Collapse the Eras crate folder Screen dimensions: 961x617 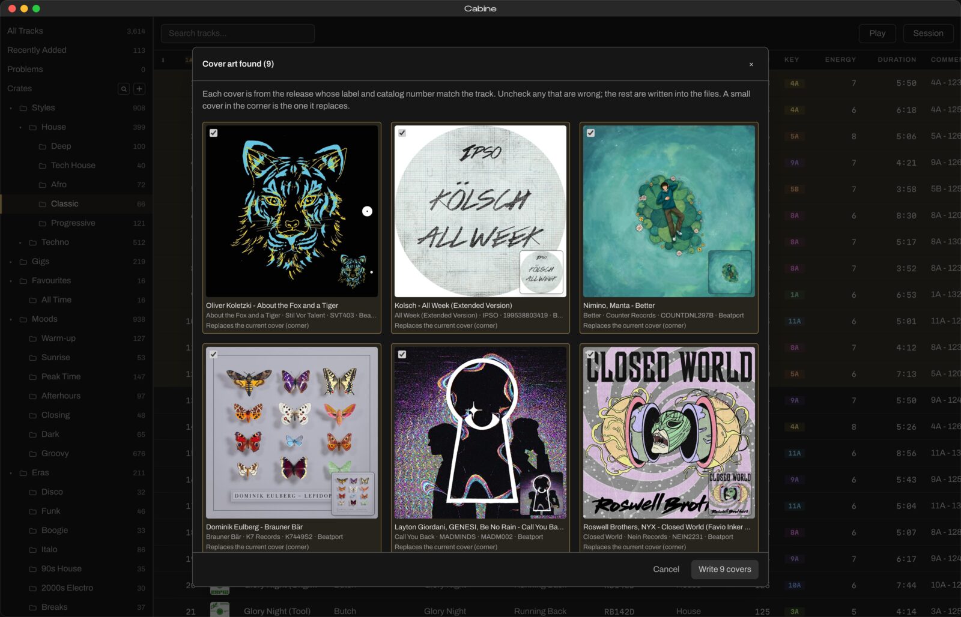(x=11, y=473)
